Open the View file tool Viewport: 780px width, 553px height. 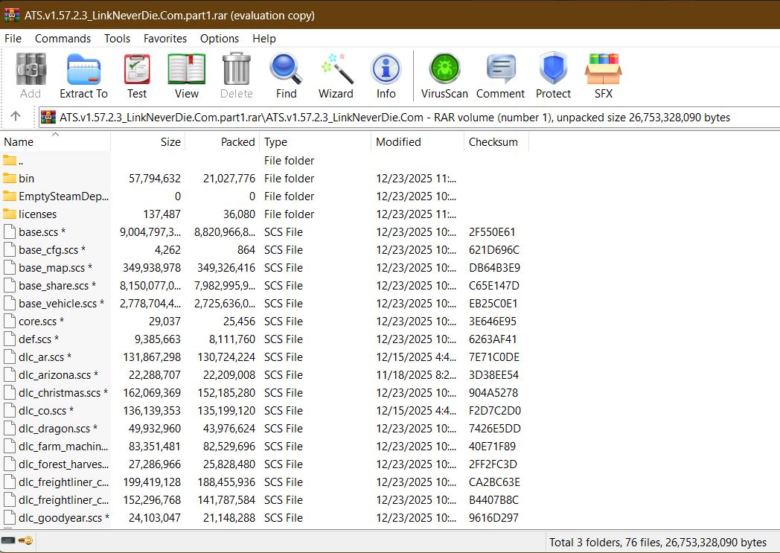coord(186,76)
